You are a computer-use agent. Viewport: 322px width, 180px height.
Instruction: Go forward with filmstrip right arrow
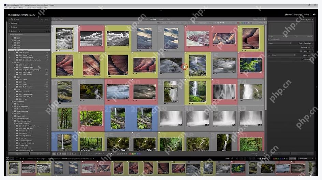[23, 159]
